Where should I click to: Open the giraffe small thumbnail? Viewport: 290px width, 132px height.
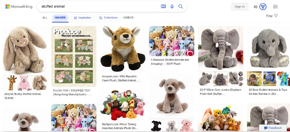pos(10,83)
